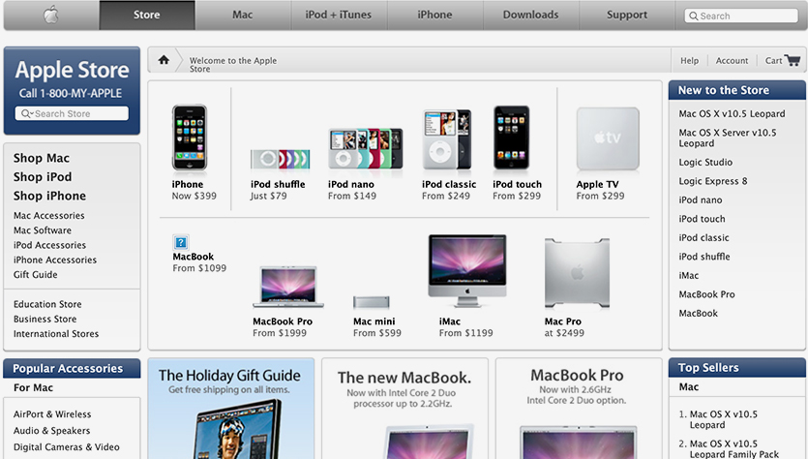Click the Apple logo in navigation bar

pyautogui.click(x=50, y=15)
